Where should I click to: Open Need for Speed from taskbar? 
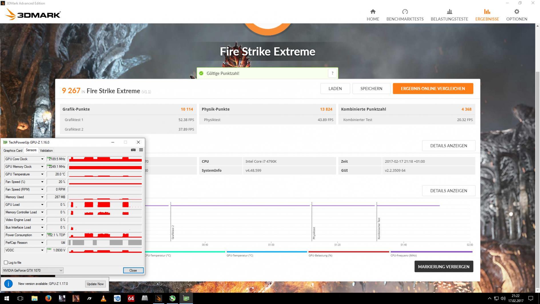click(x=89, y=298)
